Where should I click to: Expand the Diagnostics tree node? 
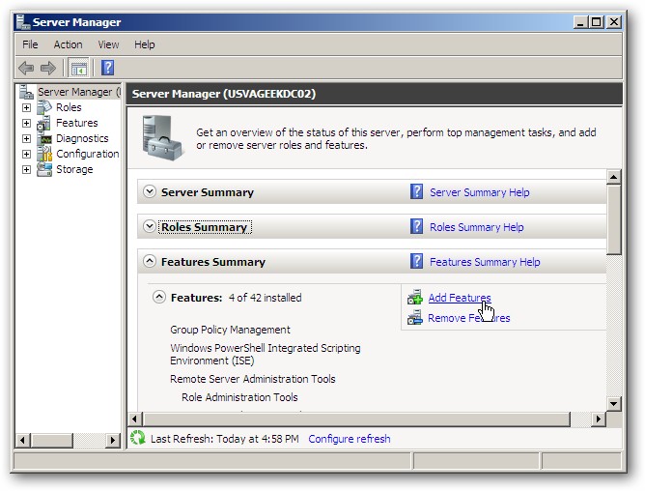(x=26, y=138)
